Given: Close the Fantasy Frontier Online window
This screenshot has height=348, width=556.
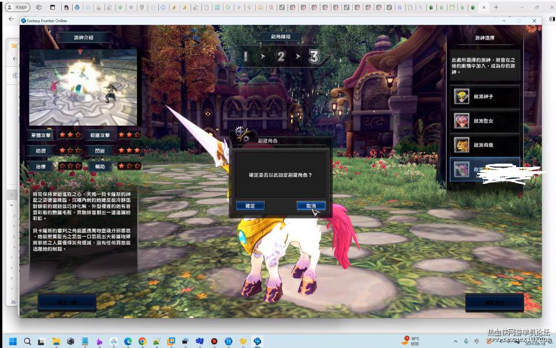Looking at the screenshot, I should coord(534,21).
